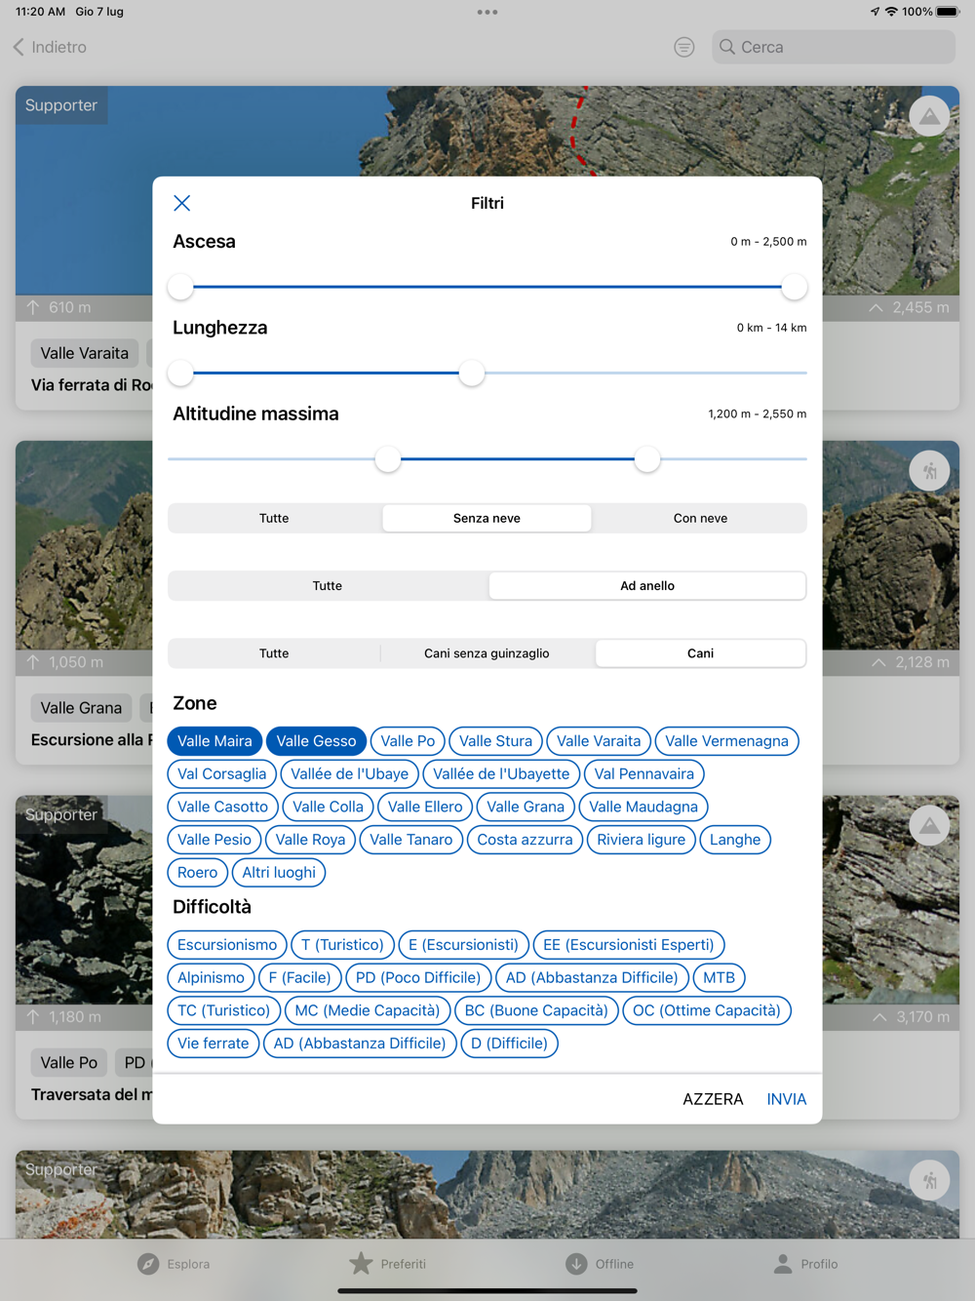Toggle the Valle Po zone chip

point(408,741)
